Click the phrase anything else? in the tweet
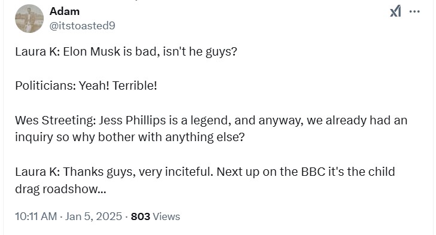The height and width of the screenshot is (235, 436). [205, 137]
